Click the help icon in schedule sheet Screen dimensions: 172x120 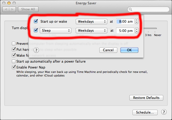click(36, 50)
